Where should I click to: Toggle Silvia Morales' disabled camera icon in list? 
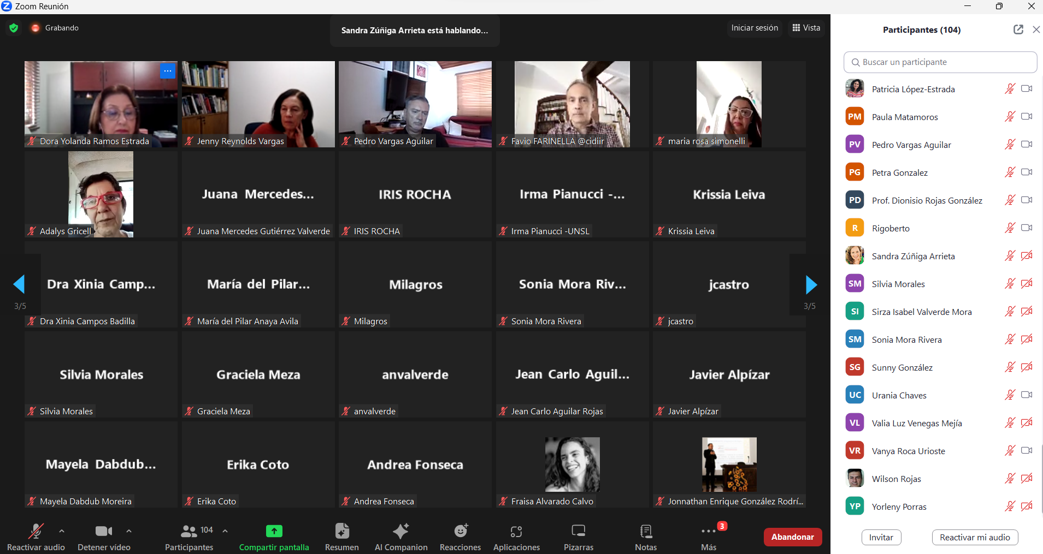tap(1027, 283)
